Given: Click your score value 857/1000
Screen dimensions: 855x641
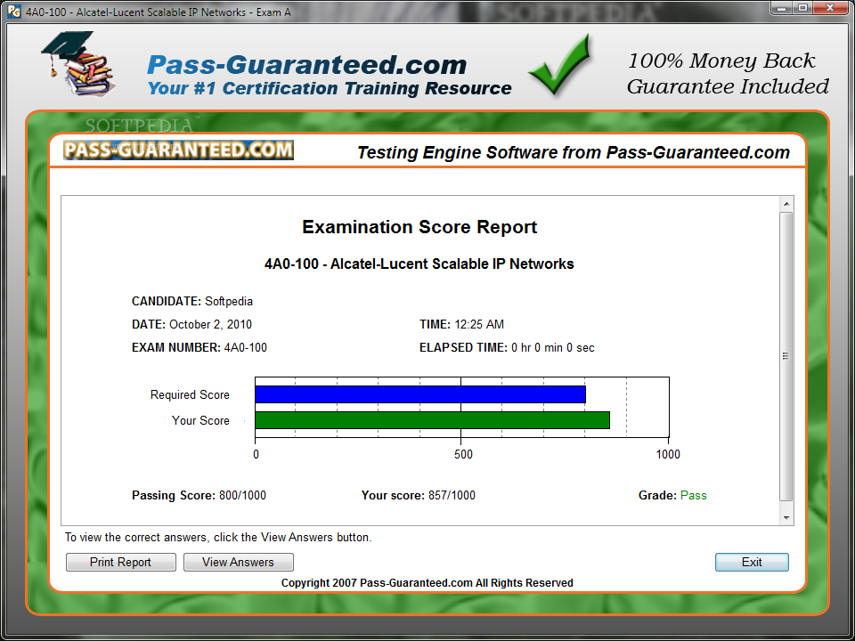Looking at the screenshot, I should [x=452, y=496].
